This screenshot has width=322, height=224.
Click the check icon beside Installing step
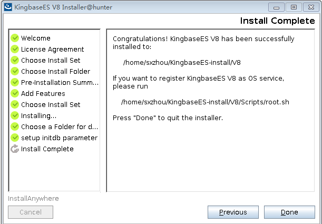tap(15, 115)
